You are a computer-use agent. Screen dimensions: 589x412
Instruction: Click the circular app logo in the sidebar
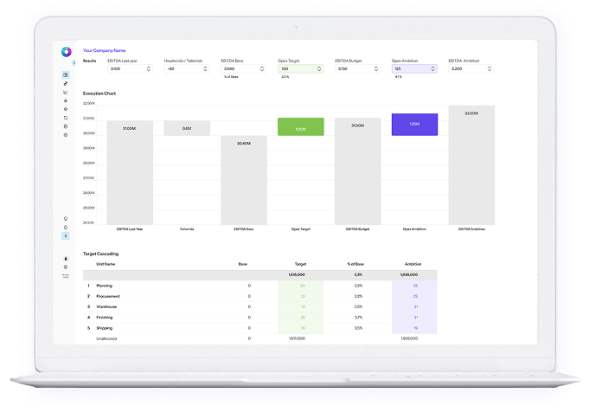(x=66, y=51)
